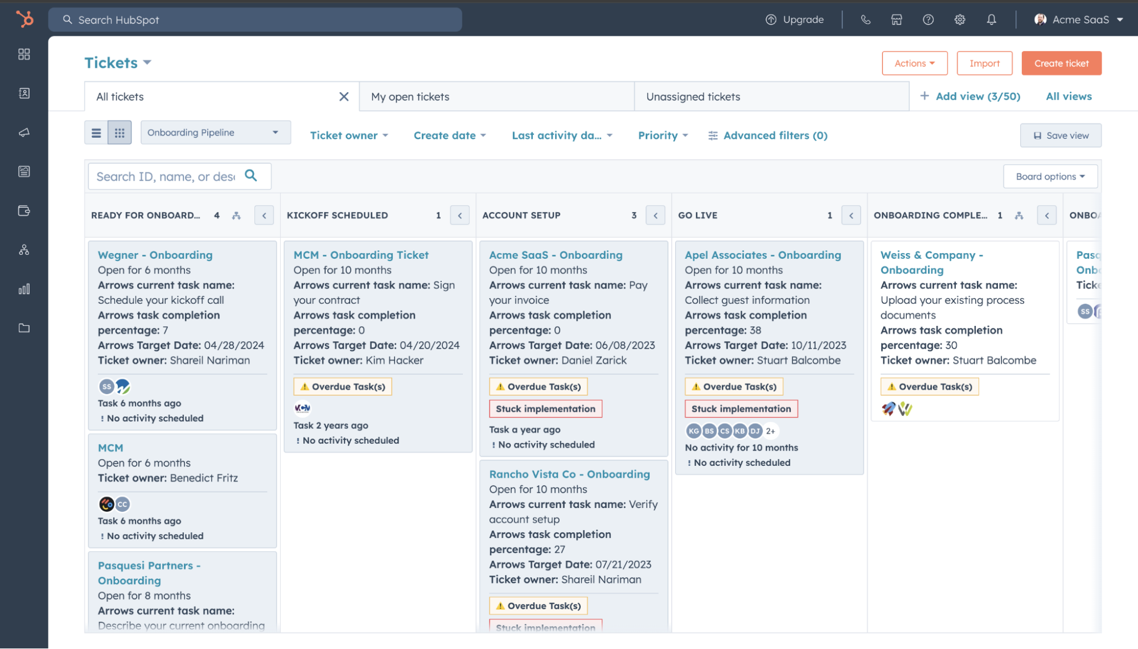
Task: Open the Actions dropdown button
Action: [915, 63]
